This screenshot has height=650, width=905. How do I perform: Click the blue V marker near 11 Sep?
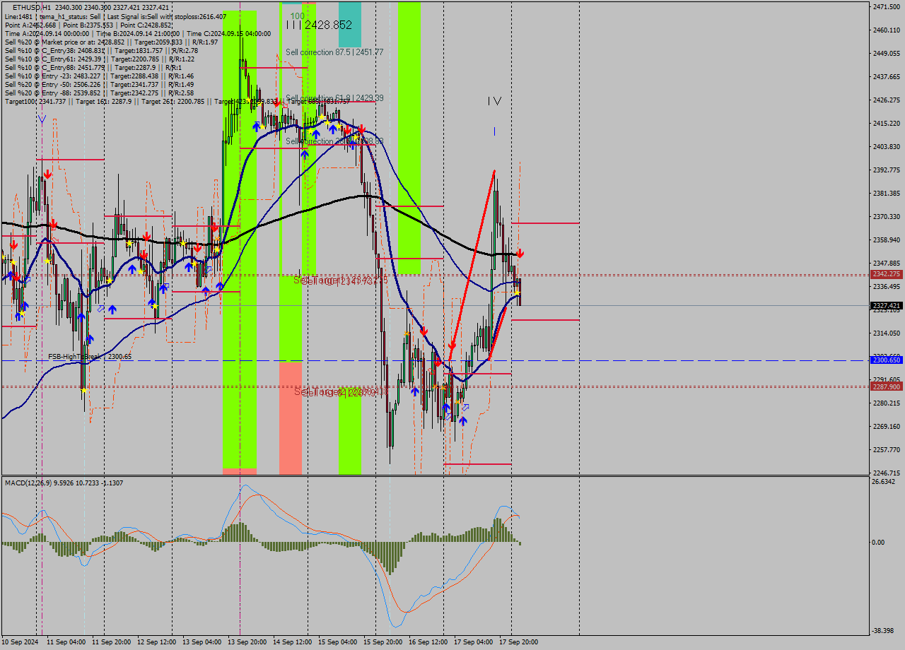42,120
